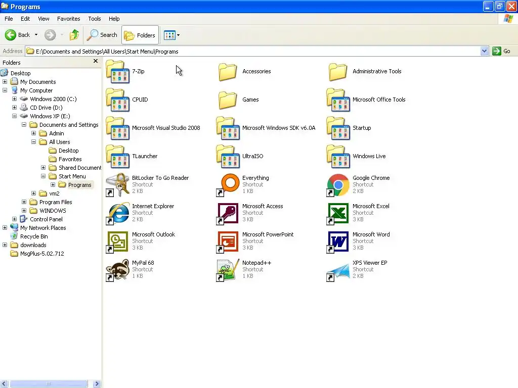Viewport: 518px width, 388px height.
Task: Select the CPUID folder icon
Action: (118, 100)
